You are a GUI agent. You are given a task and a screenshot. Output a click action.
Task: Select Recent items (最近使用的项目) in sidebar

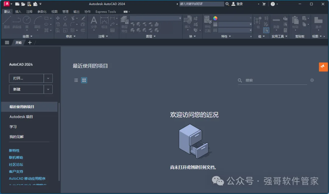(x=29, y=107)
